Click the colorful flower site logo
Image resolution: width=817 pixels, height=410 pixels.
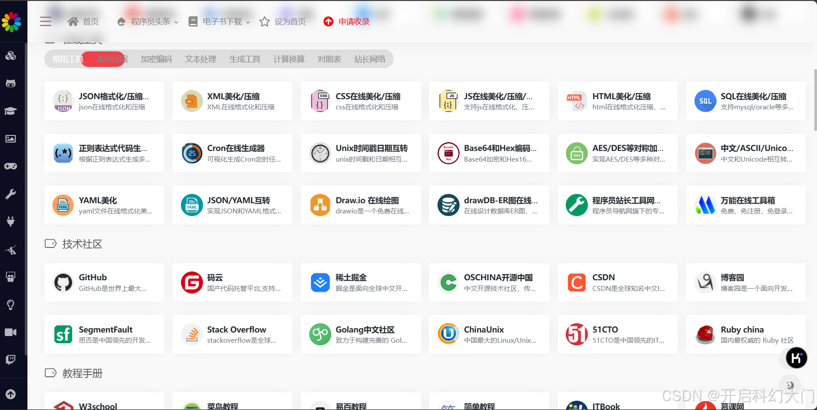click(x=12, y=21)
